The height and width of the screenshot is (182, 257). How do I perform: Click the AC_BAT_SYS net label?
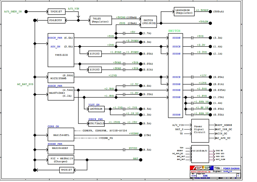click(x=25, y=84)
